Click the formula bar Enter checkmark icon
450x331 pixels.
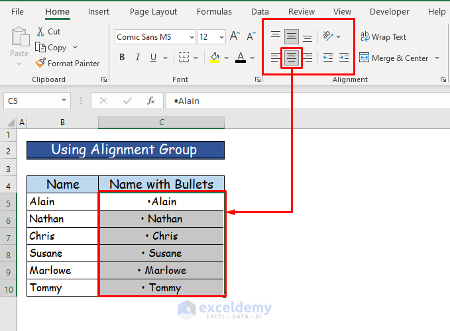click(x=127, y=101)
